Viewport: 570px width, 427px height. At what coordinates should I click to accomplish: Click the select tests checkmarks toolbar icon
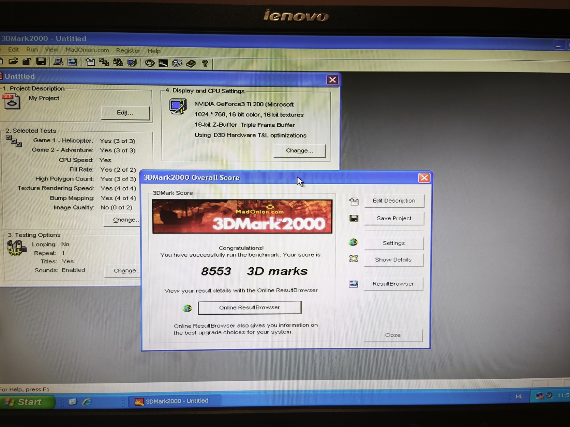[x=104, y=62]
